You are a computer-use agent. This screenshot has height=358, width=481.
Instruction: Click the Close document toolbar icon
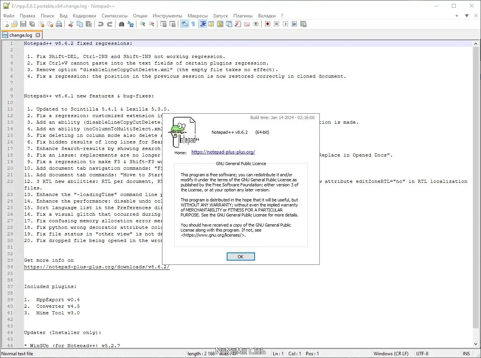pyautogui.click(x=41, y=24)
